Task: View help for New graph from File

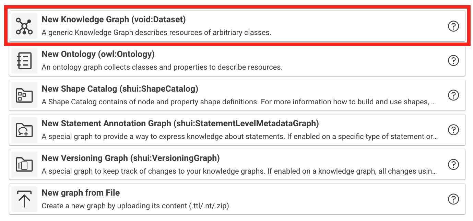Action: (453, 199)
